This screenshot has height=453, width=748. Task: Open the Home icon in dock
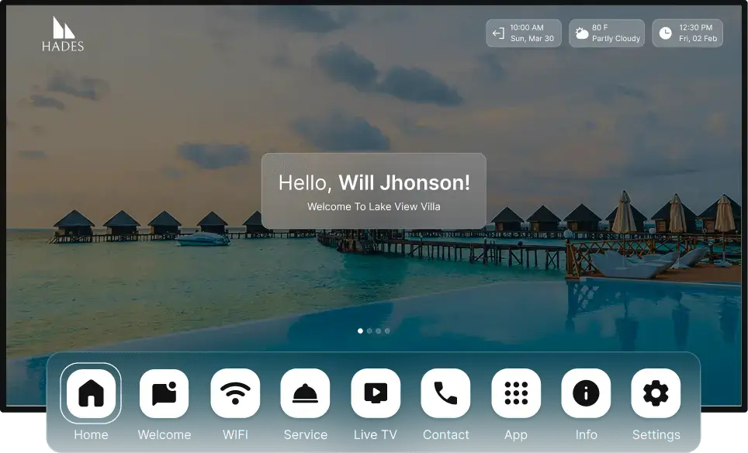coord(91,393)
